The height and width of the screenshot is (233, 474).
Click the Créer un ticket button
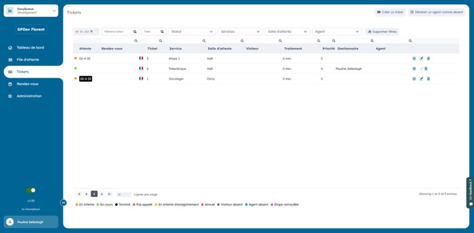click(x=390, y=12)
